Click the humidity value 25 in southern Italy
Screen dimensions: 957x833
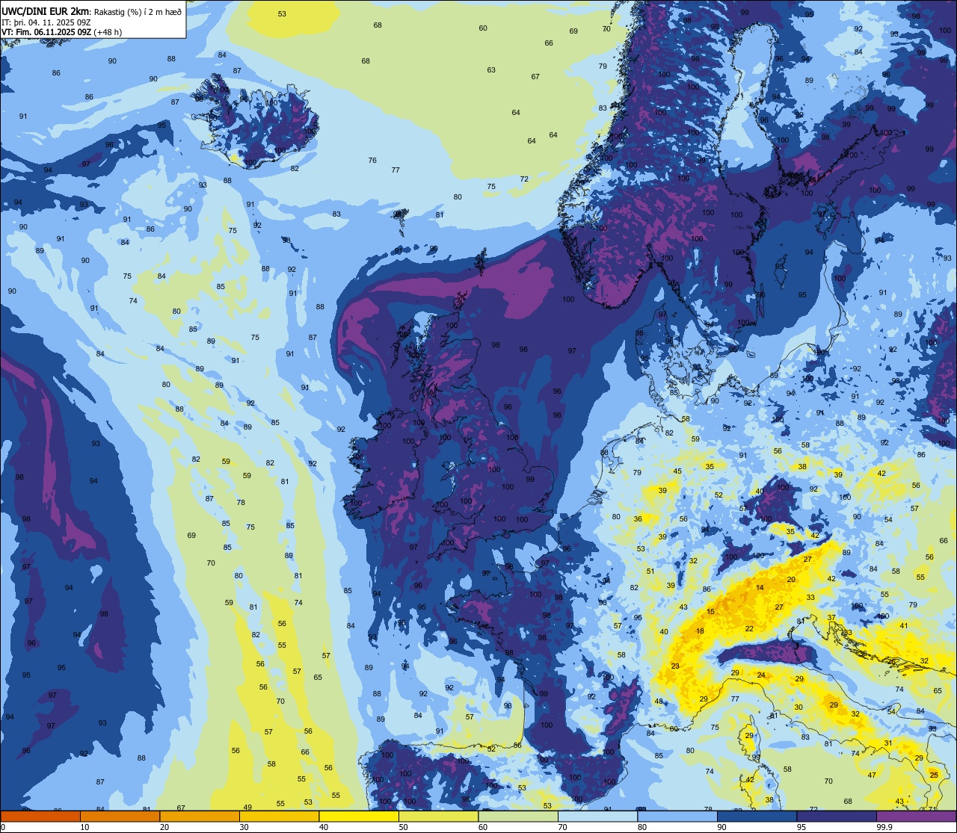point(934,775)
